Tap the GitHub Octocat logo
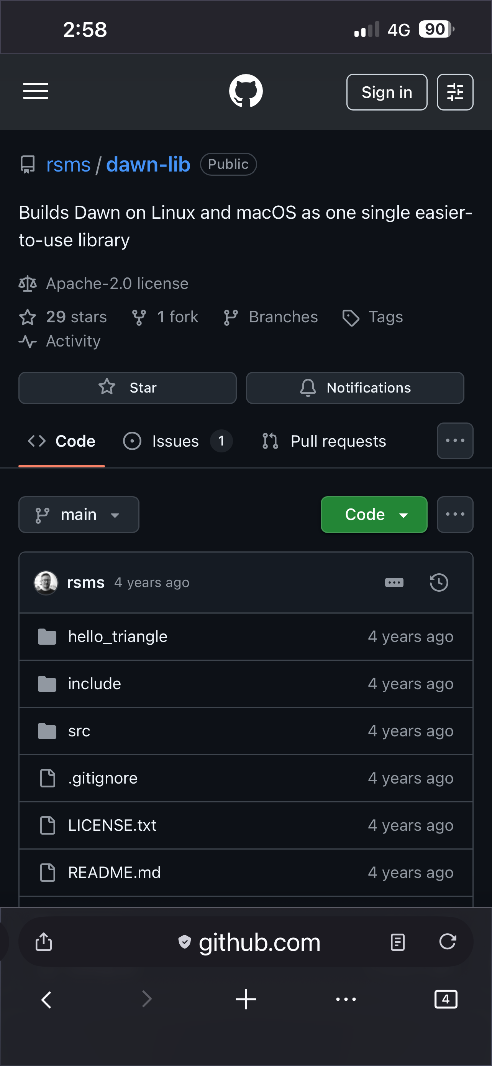 click(246, 91)
